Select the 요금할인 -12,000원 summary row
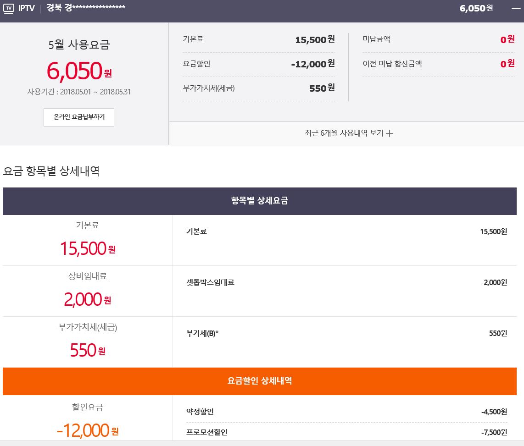 coord(258,64)
